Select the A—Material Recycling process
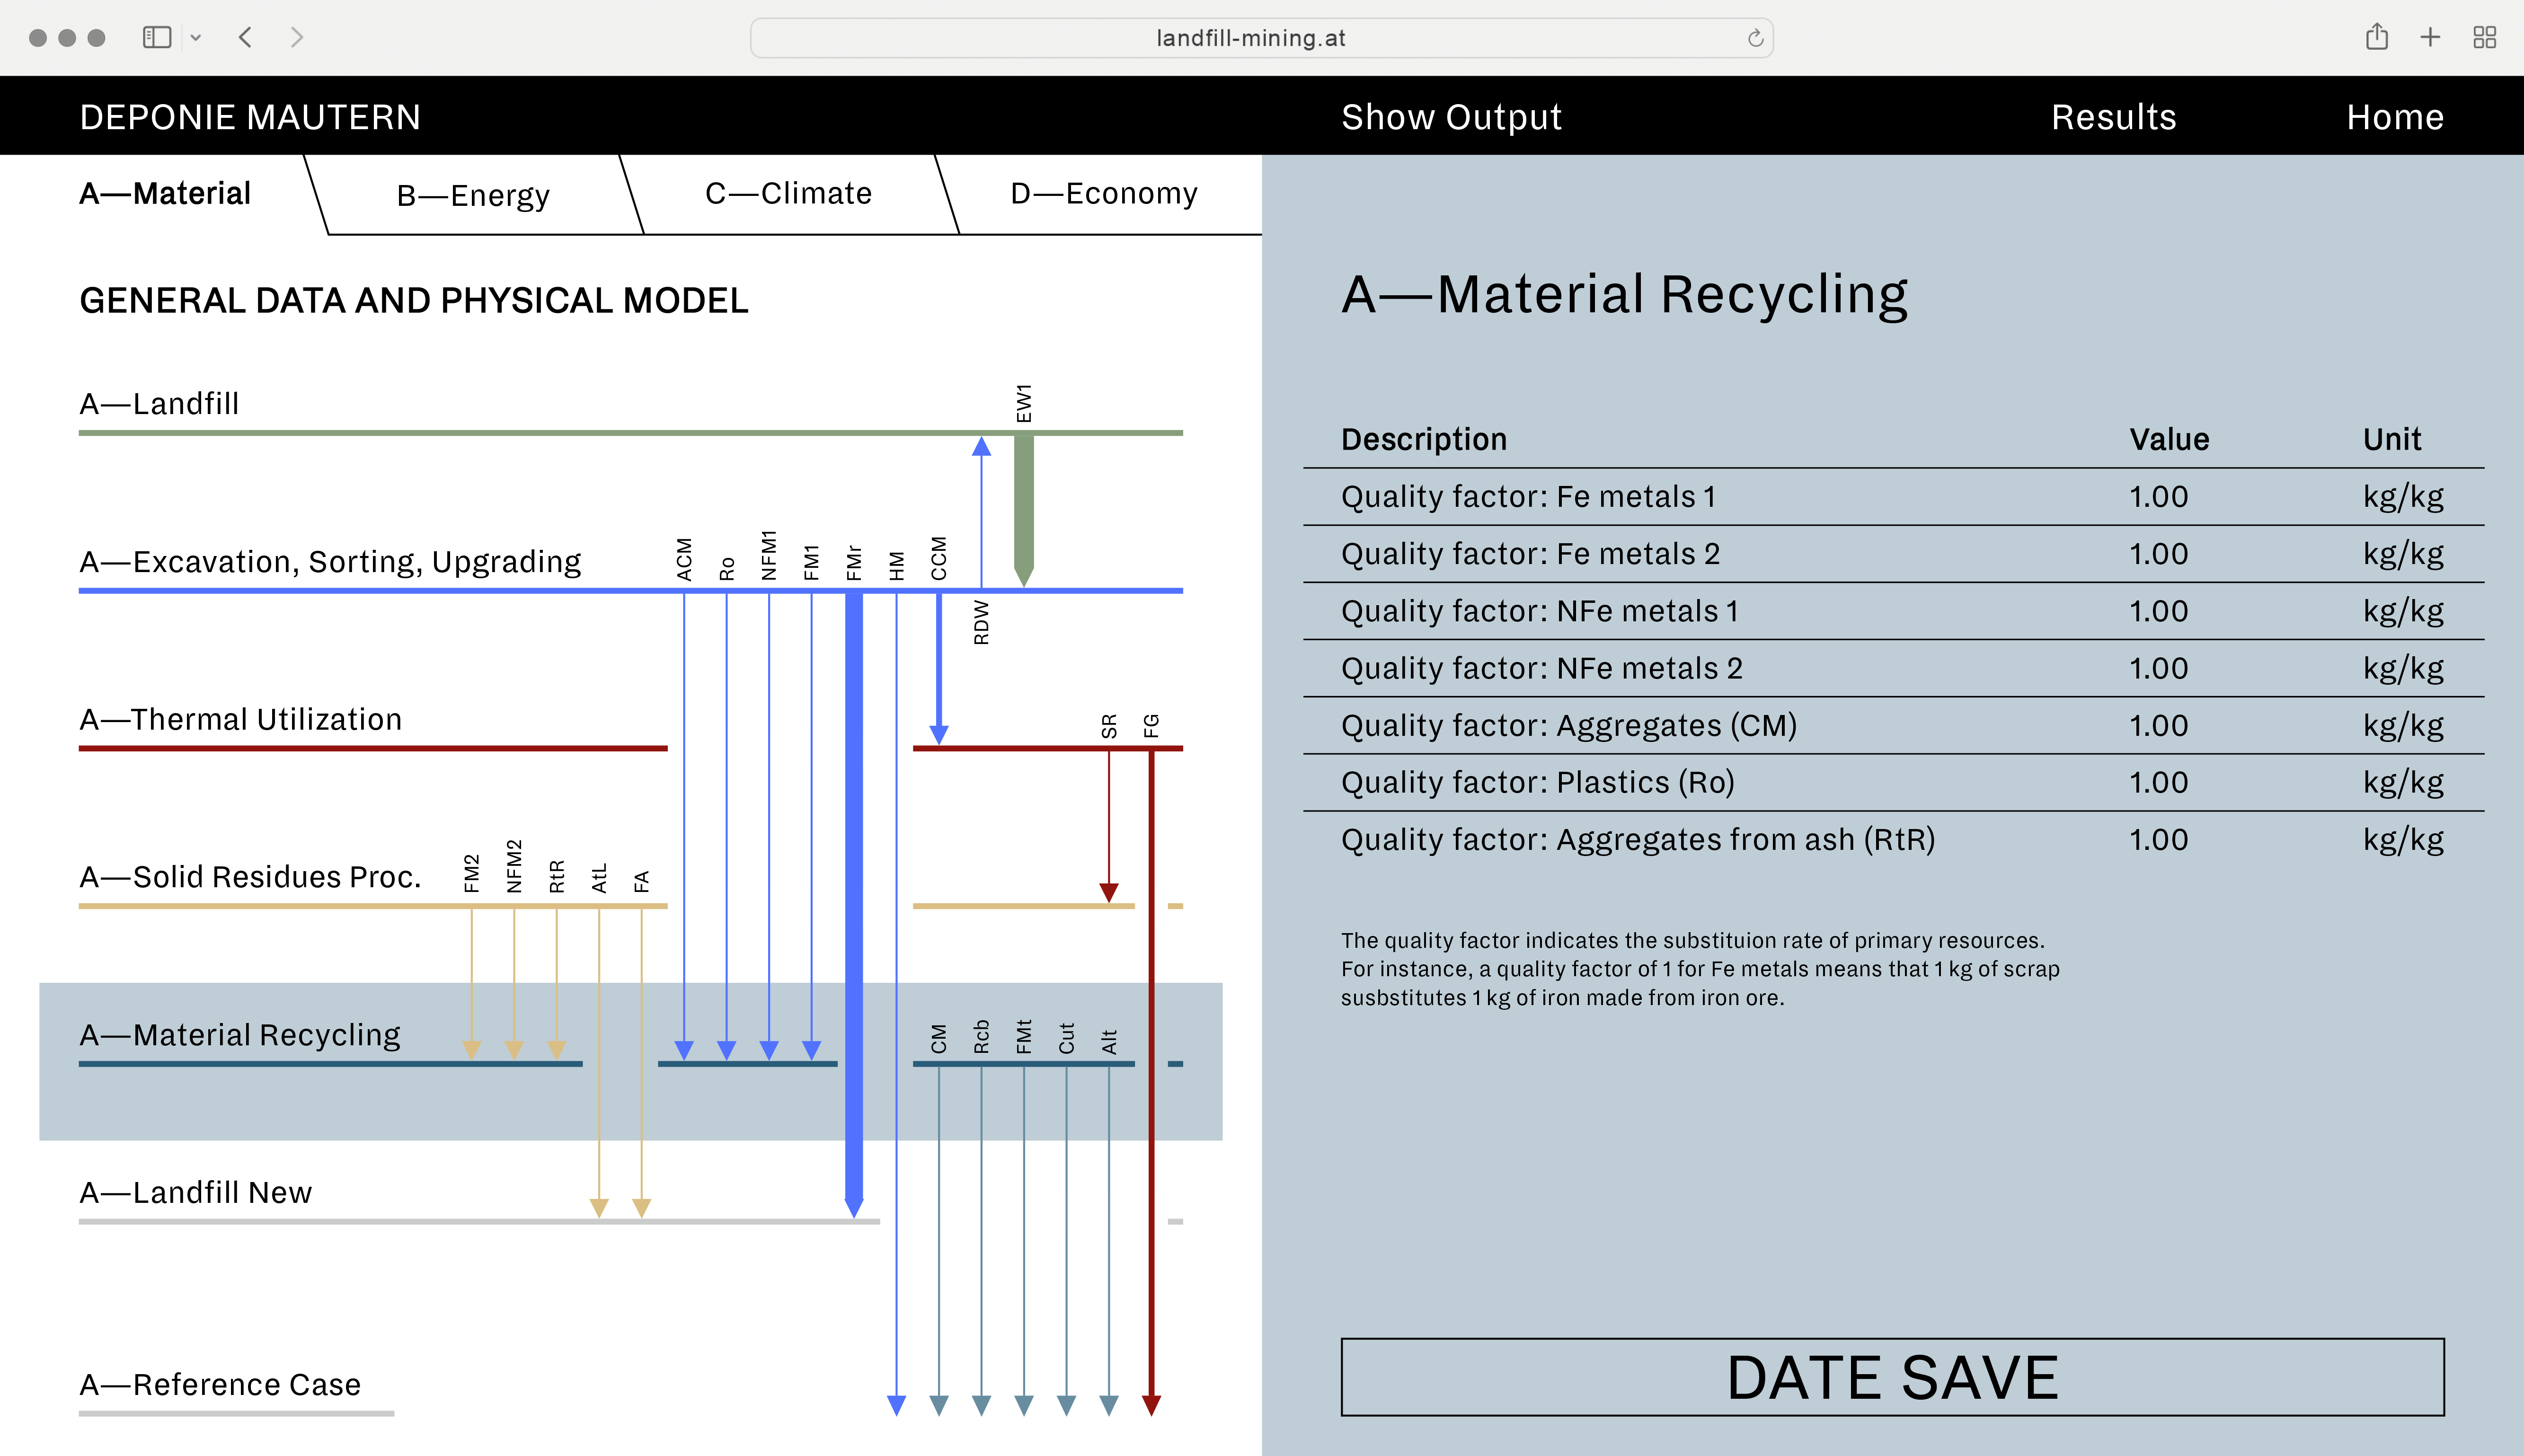 240,1035
